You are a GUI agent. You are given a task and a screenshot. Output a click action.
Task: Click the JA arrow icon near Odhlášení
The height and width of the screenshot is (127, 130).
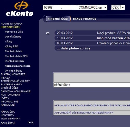click(31, 122)
